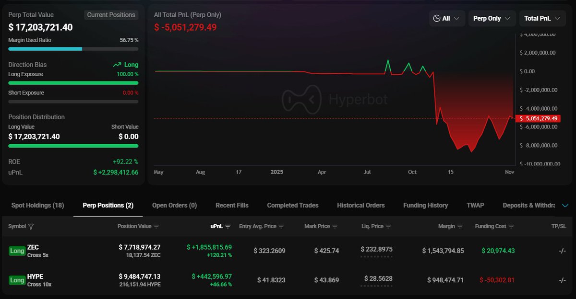Click the clock icon in the All dropdown

pyautogui.click(x=436, y=18)
